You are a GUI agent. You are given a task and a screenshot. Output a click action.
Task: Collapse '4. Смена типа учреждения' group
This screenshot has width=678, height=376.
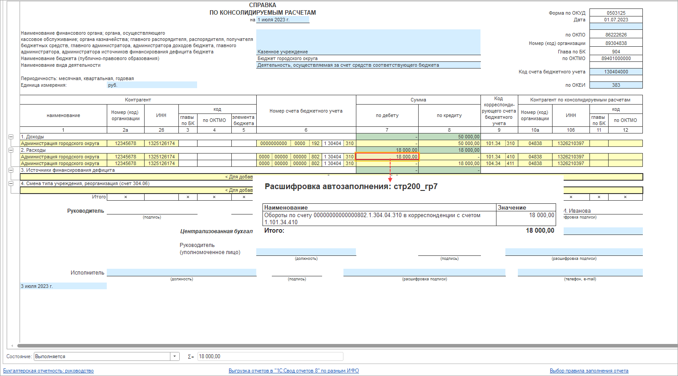[11, 183]
